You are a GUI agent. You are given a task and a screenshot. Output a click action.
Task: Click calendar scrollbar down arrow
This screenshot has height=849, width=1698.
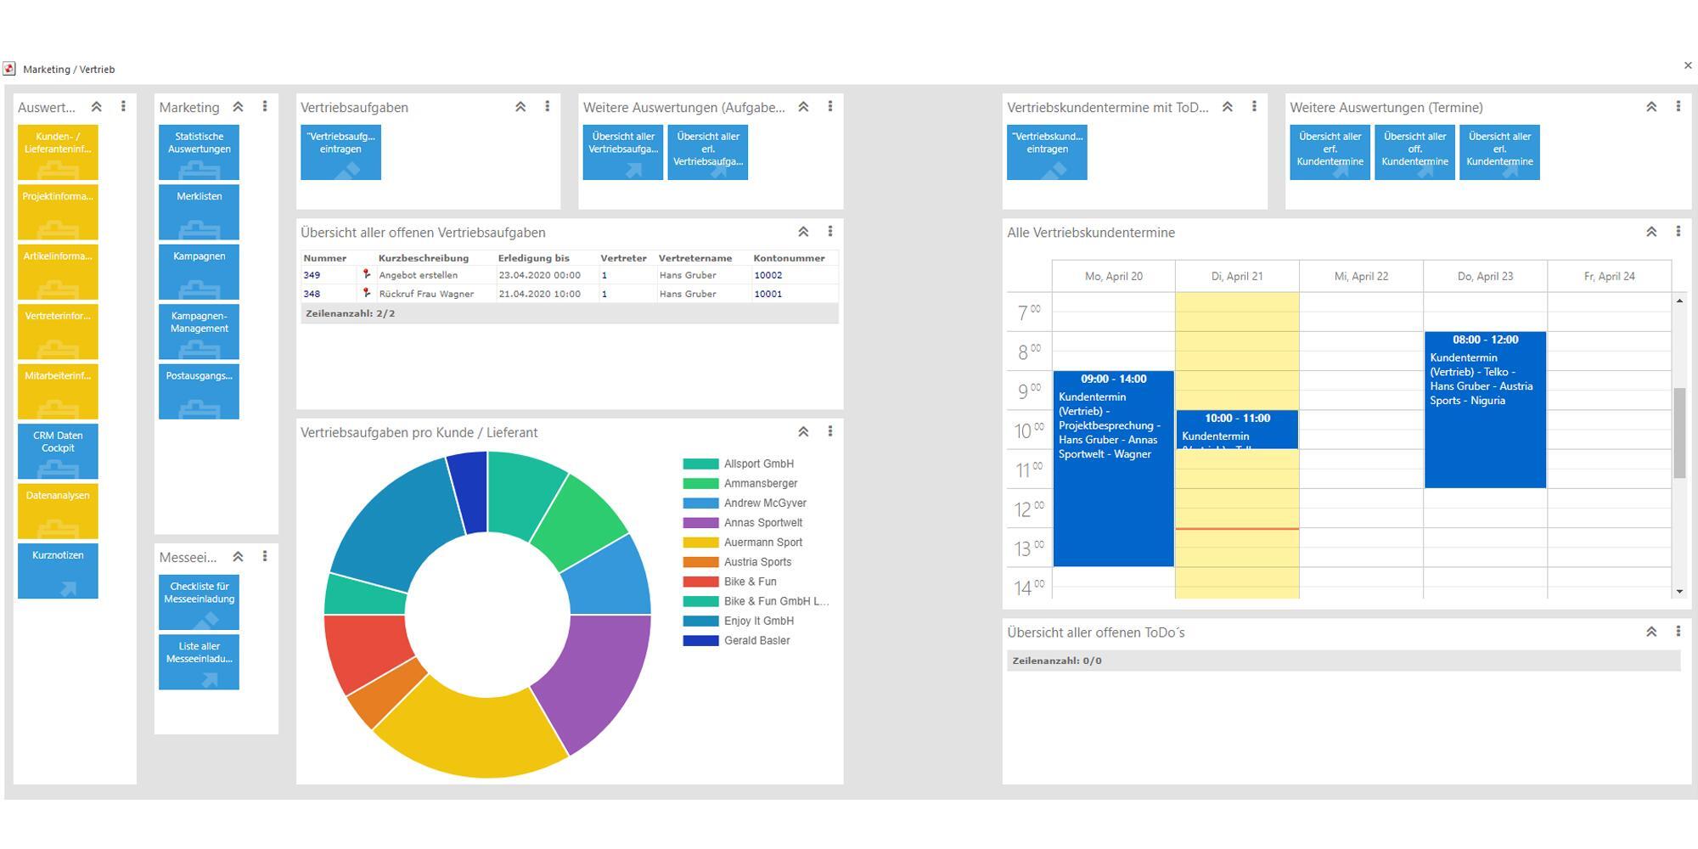[1679, 591]
